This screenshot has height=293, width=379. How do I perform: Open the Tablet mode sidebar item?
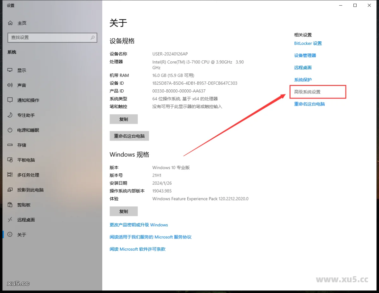[26, 160]
